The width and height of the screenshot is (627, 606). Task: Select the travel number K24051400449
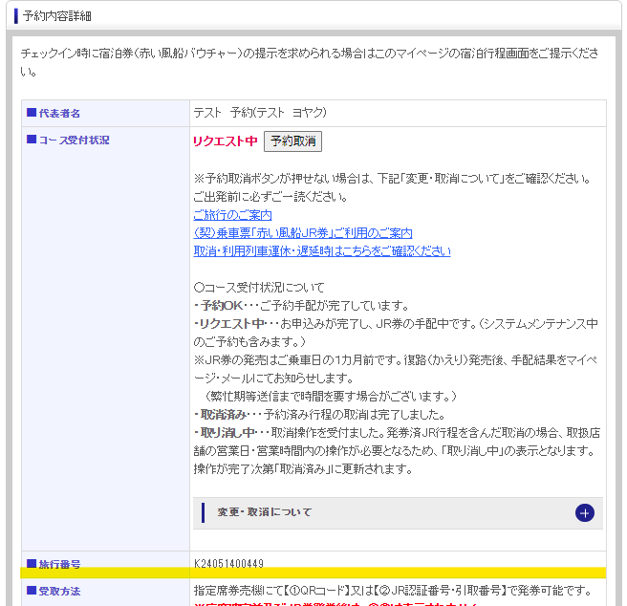(x=228, y=563)
